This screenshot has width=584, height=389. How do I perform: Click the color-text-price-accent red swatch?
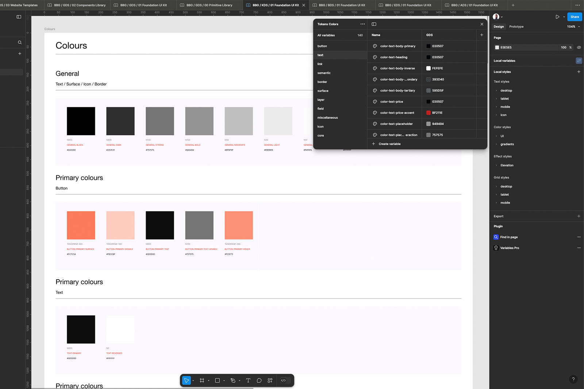[429, 113]
